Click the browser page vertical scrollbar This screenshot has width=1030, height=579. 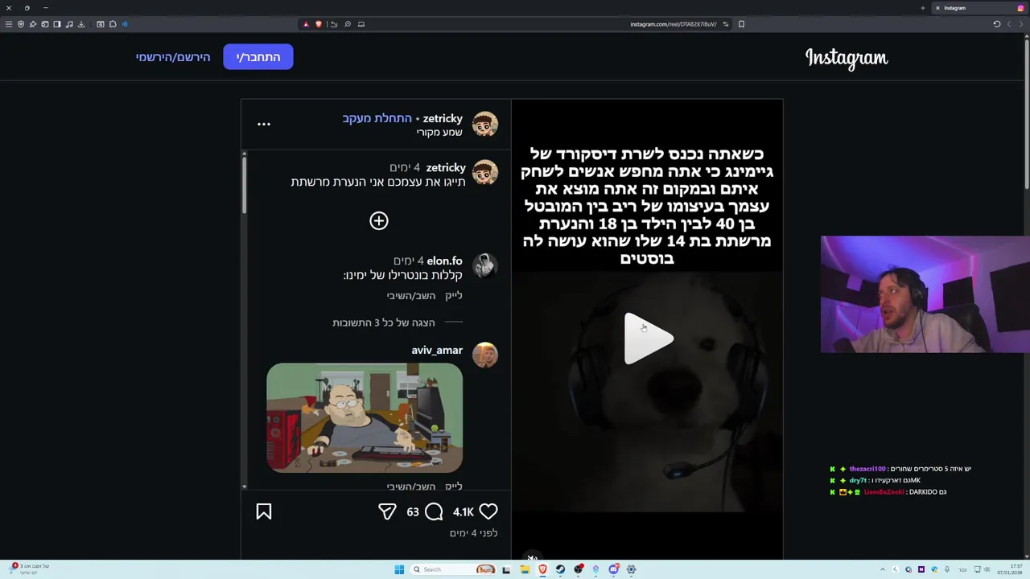tap(1027, 113)
